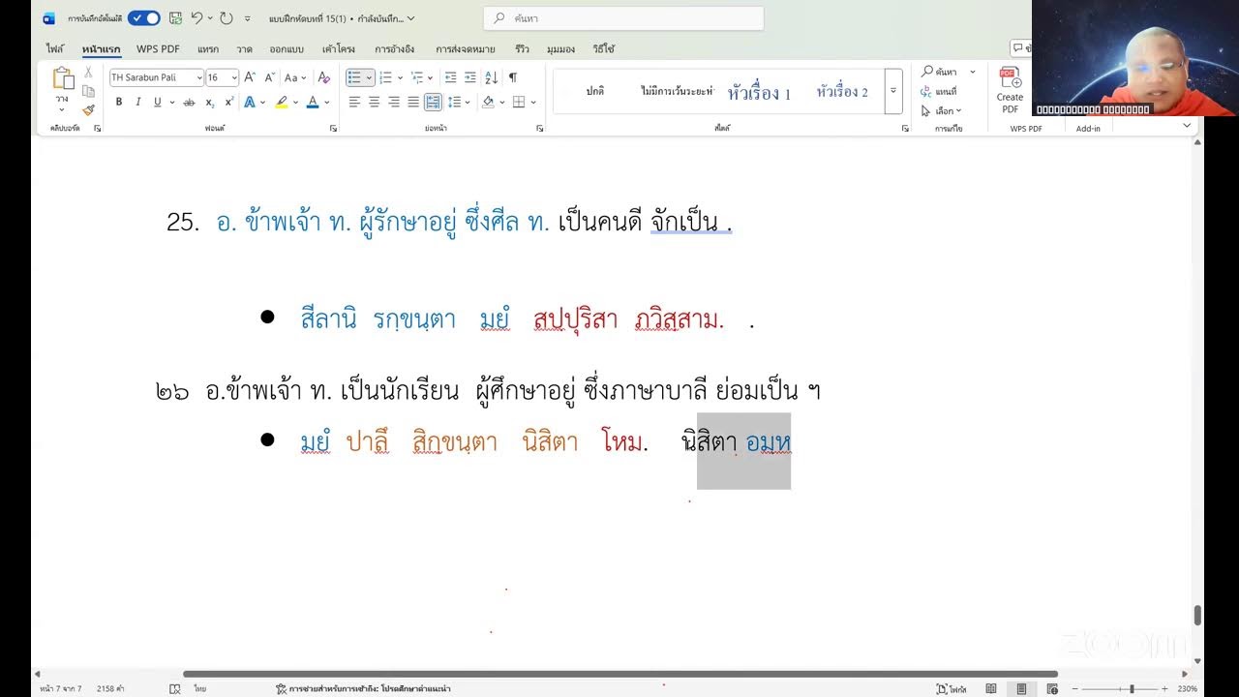This screenshot has width=1239, height=697.
Task: Expand the document name dropdown in title bar
Action: 411,18
